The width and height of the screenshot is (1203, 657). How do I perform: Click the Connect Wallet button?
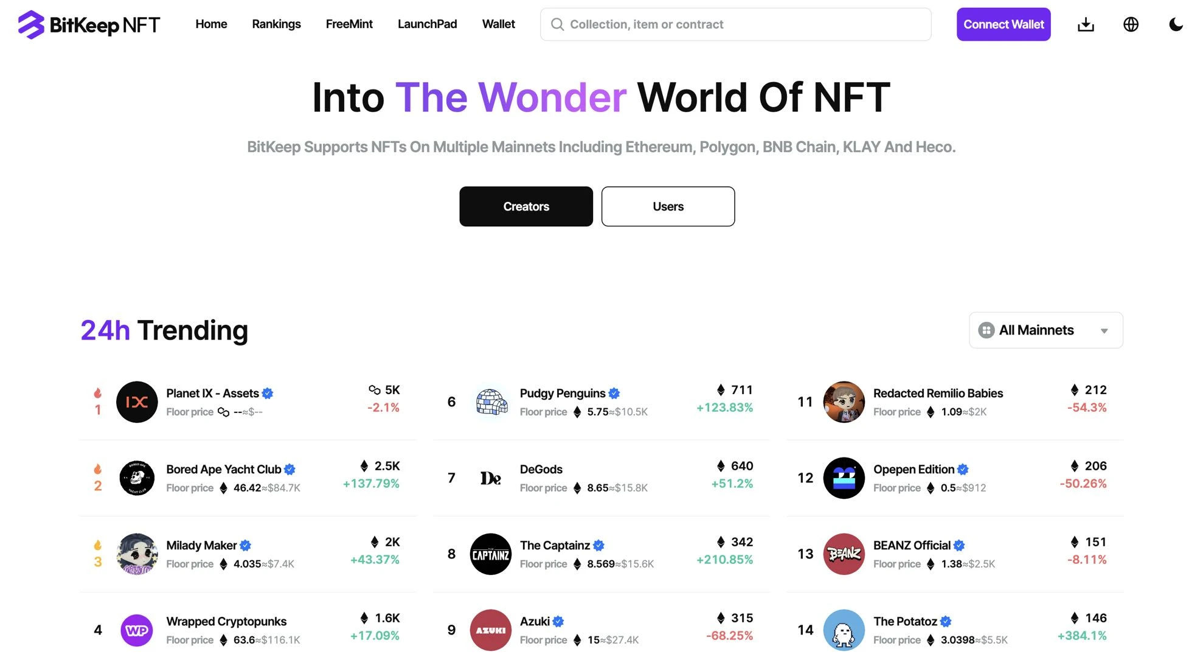[1004, 24]
